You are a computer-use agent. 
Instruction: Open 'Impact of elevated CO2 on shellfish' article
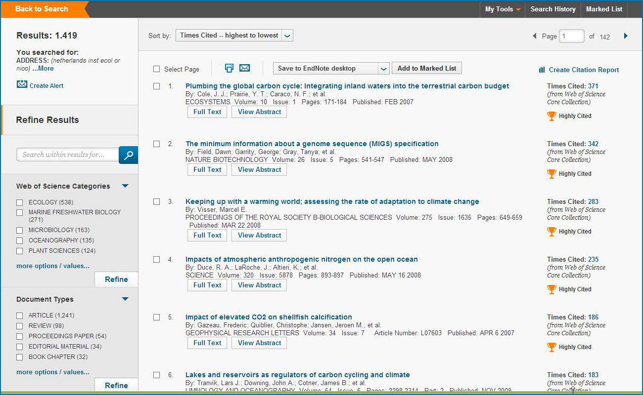click(269, 317)
